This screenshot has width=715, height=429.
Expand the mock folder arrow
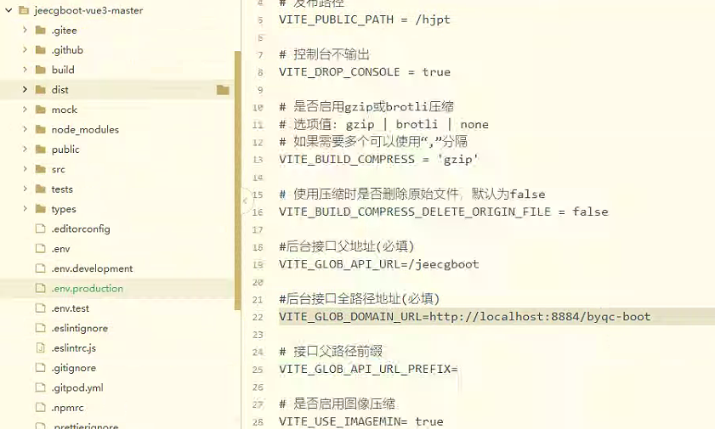coord(25,110)
